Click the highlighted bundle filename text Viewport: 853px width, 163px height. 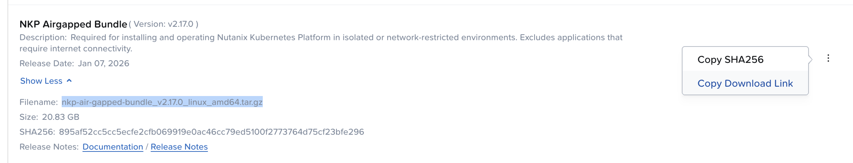[162, 102]
